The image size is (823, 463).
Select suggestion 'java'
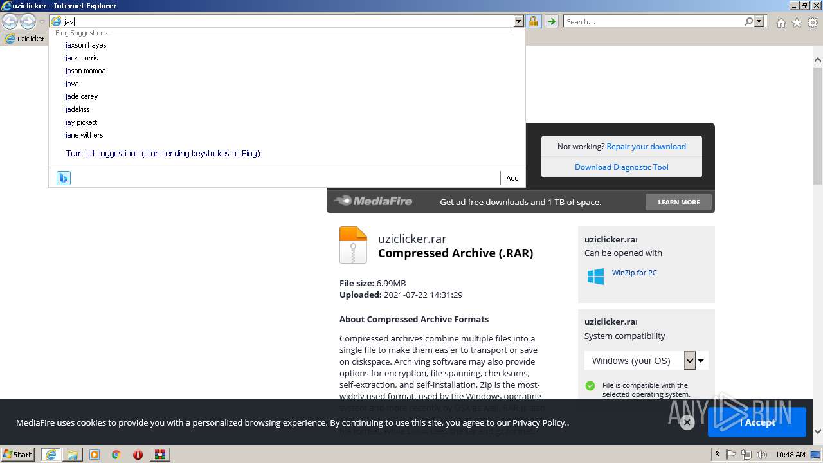(x=72, y=84)
